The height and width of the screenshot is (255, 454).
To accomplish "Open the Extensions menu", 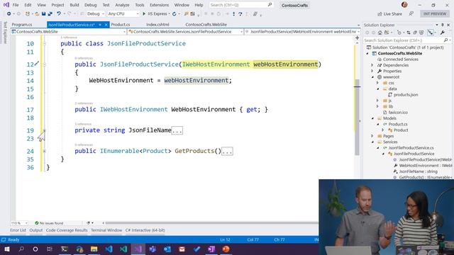I will (x=159, y=5).
